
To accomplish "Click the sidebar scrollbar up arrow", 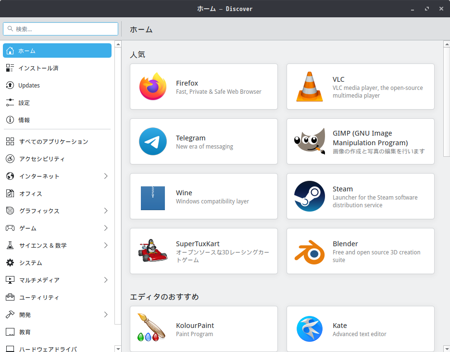I will click(118, 44).
